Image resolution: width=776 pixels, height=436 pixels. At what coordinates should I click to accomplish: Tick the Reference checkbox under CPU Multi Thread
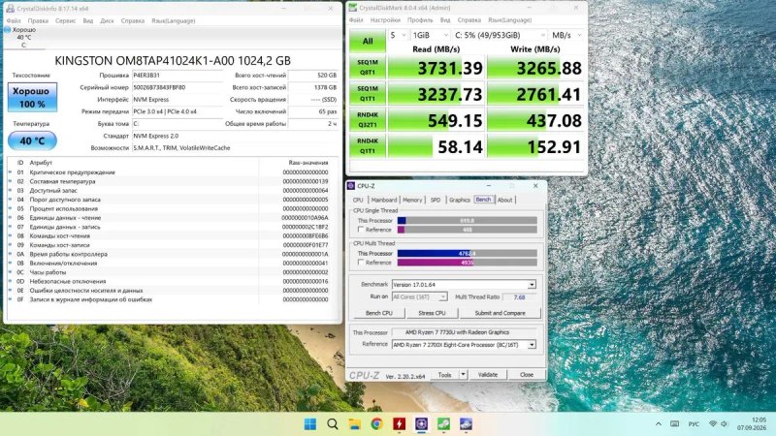pyautogui.click(x=361, y=263)
